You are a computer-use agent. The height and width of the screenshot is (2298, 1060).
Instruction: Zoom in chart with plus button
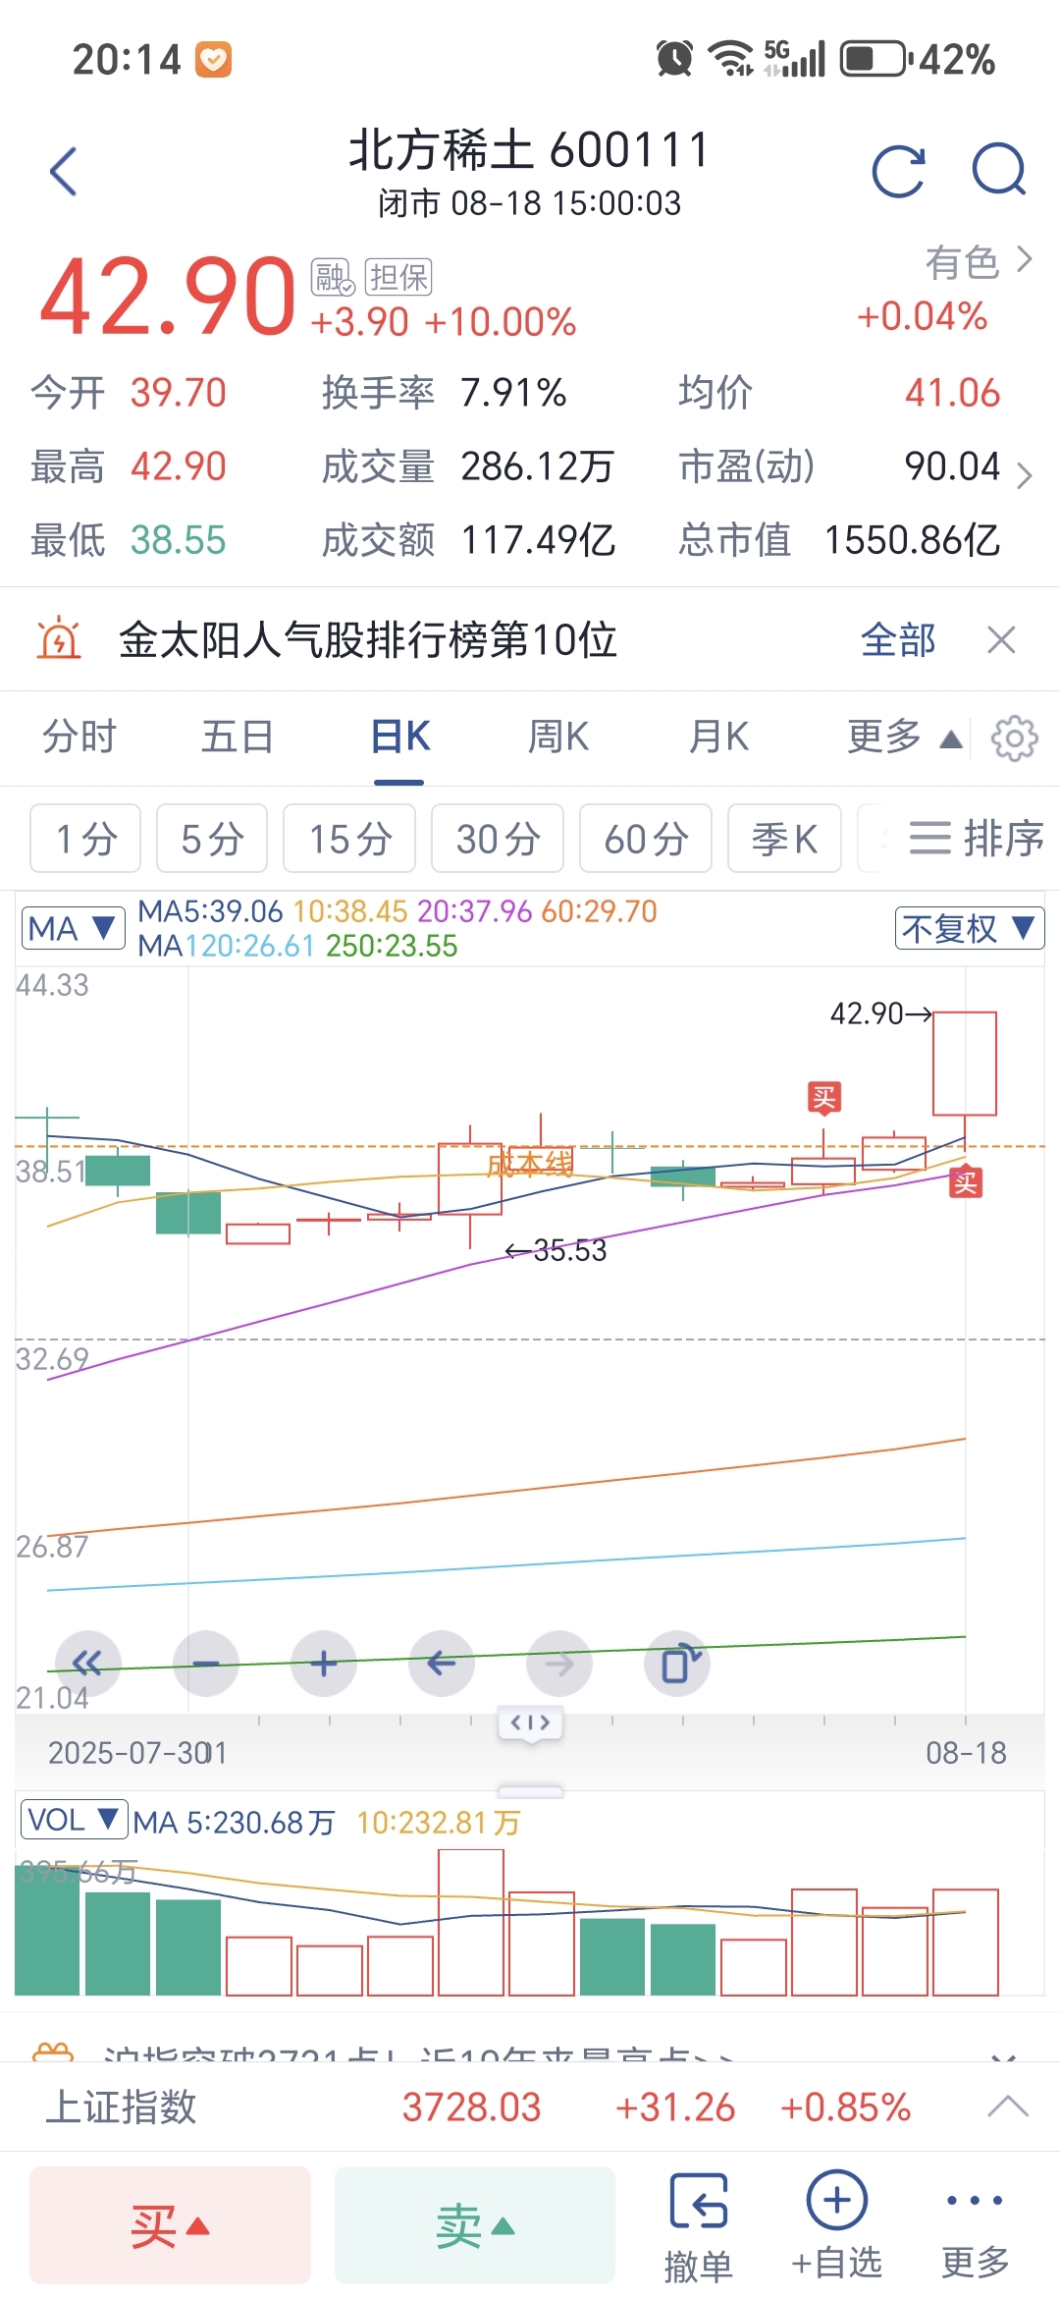tap(324, 1664)
